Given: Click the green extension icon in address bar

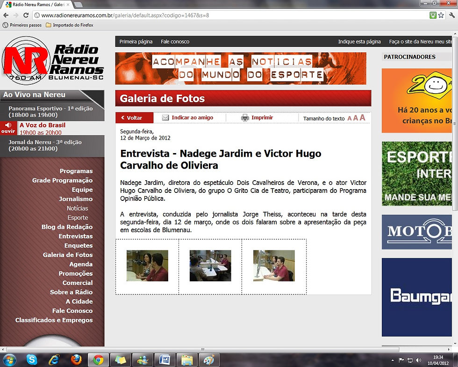Looking at the screenshot, I should (x=433, y=15).
